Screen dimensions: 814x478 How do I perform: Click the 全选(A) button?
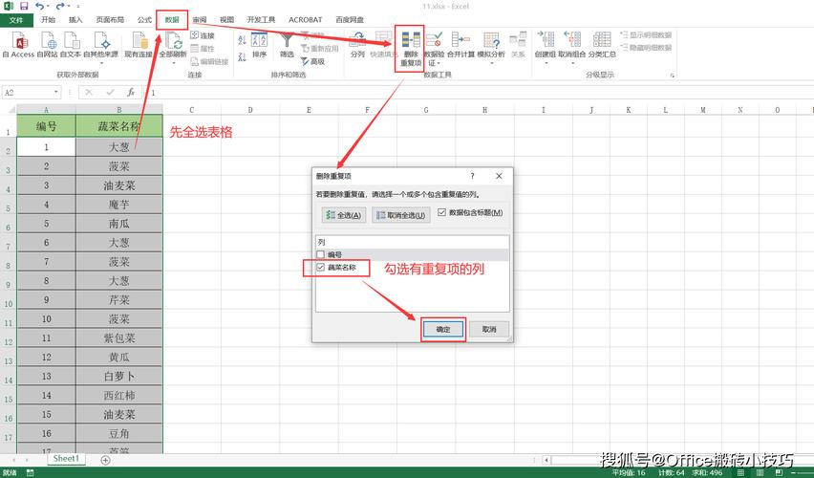click(344, 214)
